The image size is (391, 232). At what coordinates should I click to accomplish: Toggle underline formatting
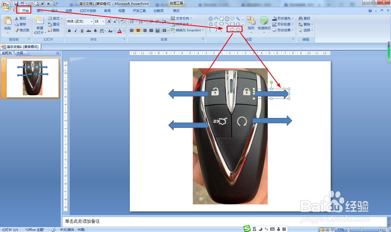[82, 31]
